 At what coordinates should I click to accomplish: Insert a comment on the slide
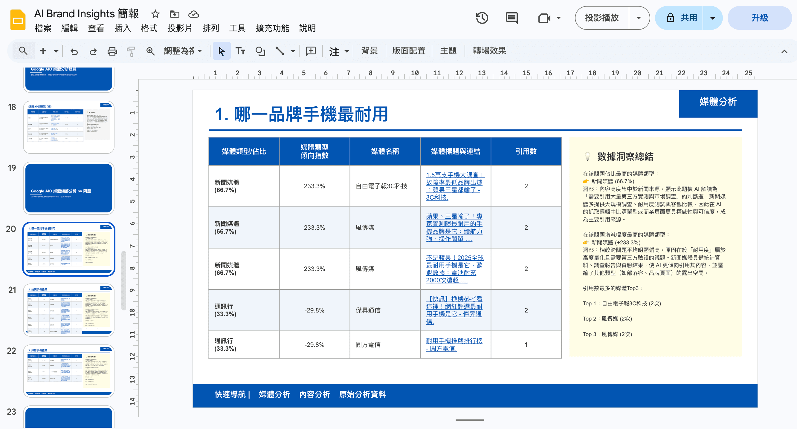(x=310, y=51)
